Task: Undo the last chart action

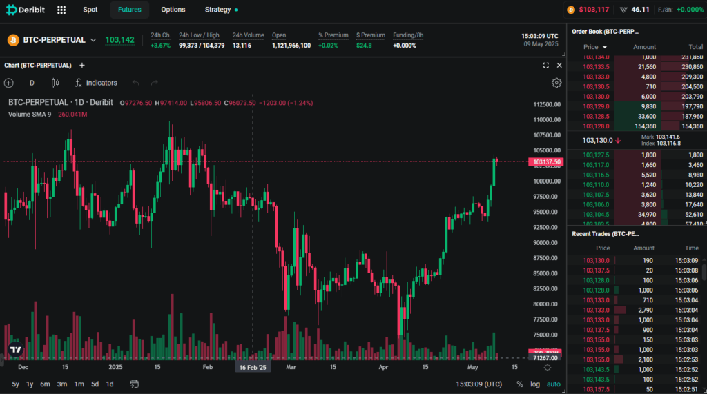Action: coord(135,83)
